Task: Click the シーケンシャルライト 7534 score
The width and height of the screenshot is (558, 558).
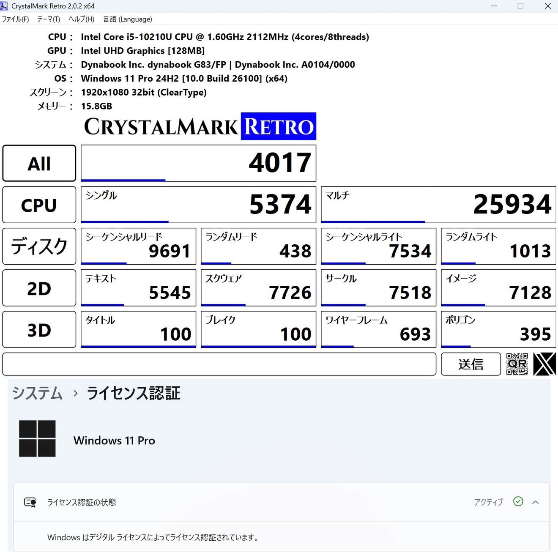Action: 378,246
